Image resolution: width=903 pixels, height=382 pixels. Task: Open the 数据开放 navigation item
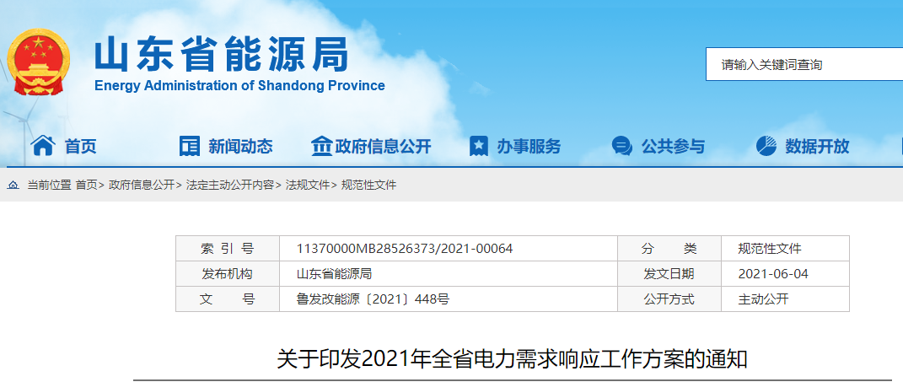point(817,147)
